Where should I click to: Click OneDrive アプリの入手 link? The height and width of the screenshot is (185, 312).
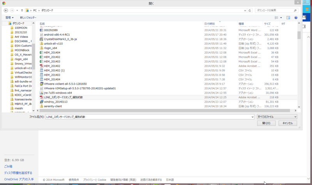[x=19, y=179]
